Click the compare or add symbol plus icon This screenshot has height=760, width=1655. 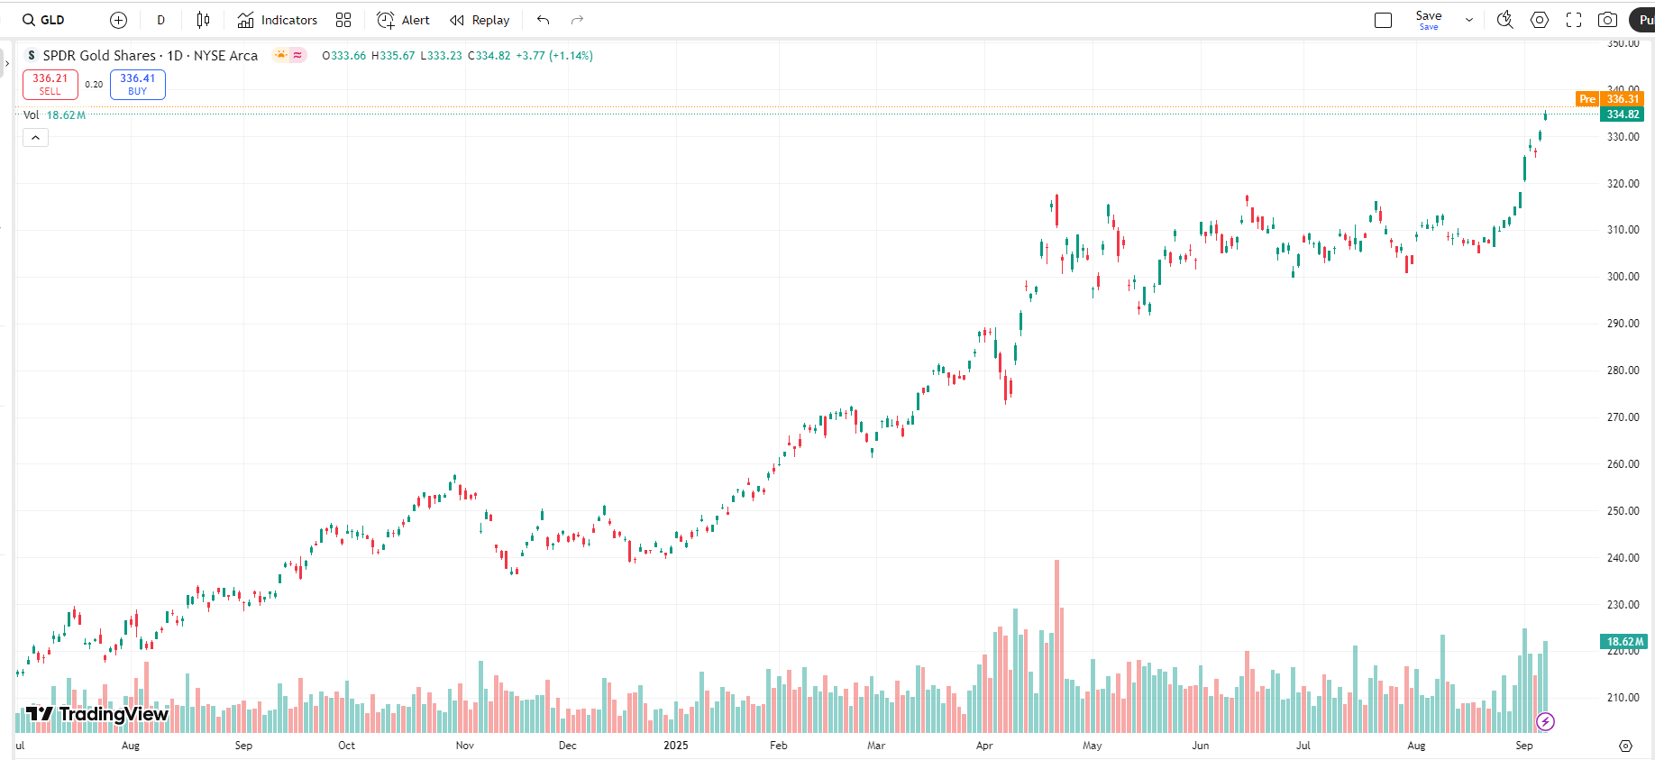(x=118, y=20)
